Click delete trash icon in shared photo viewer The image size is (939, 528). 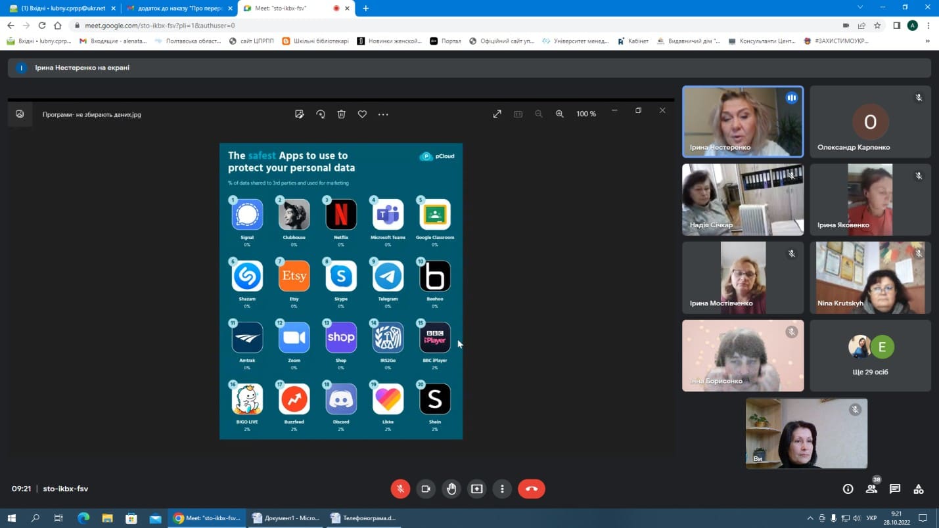click(x=342, y=114)
